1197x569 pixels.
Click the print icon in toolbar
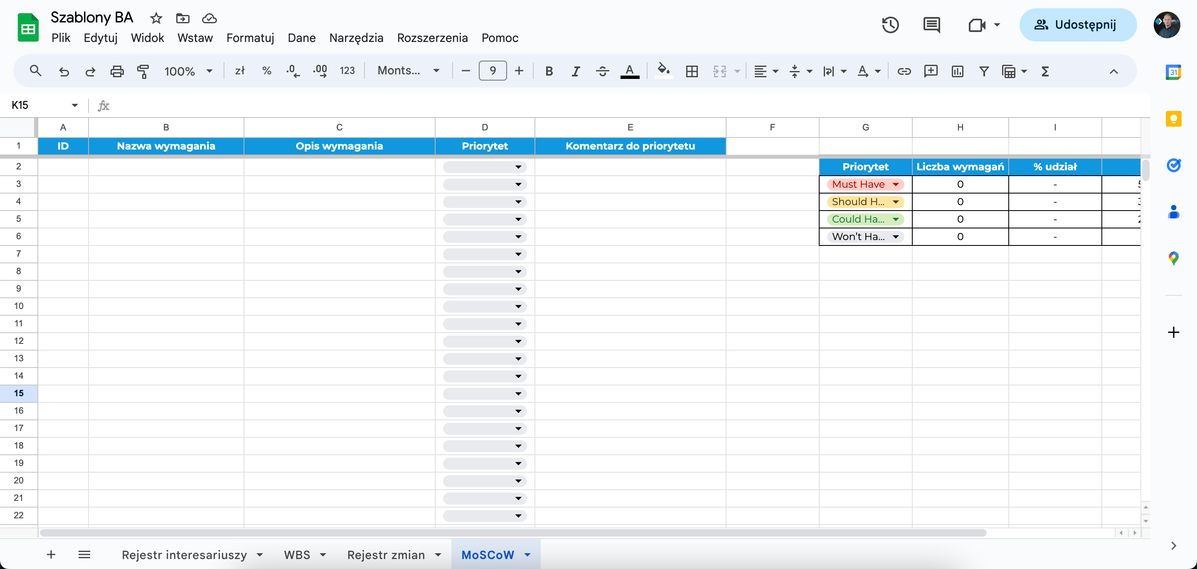117,71
